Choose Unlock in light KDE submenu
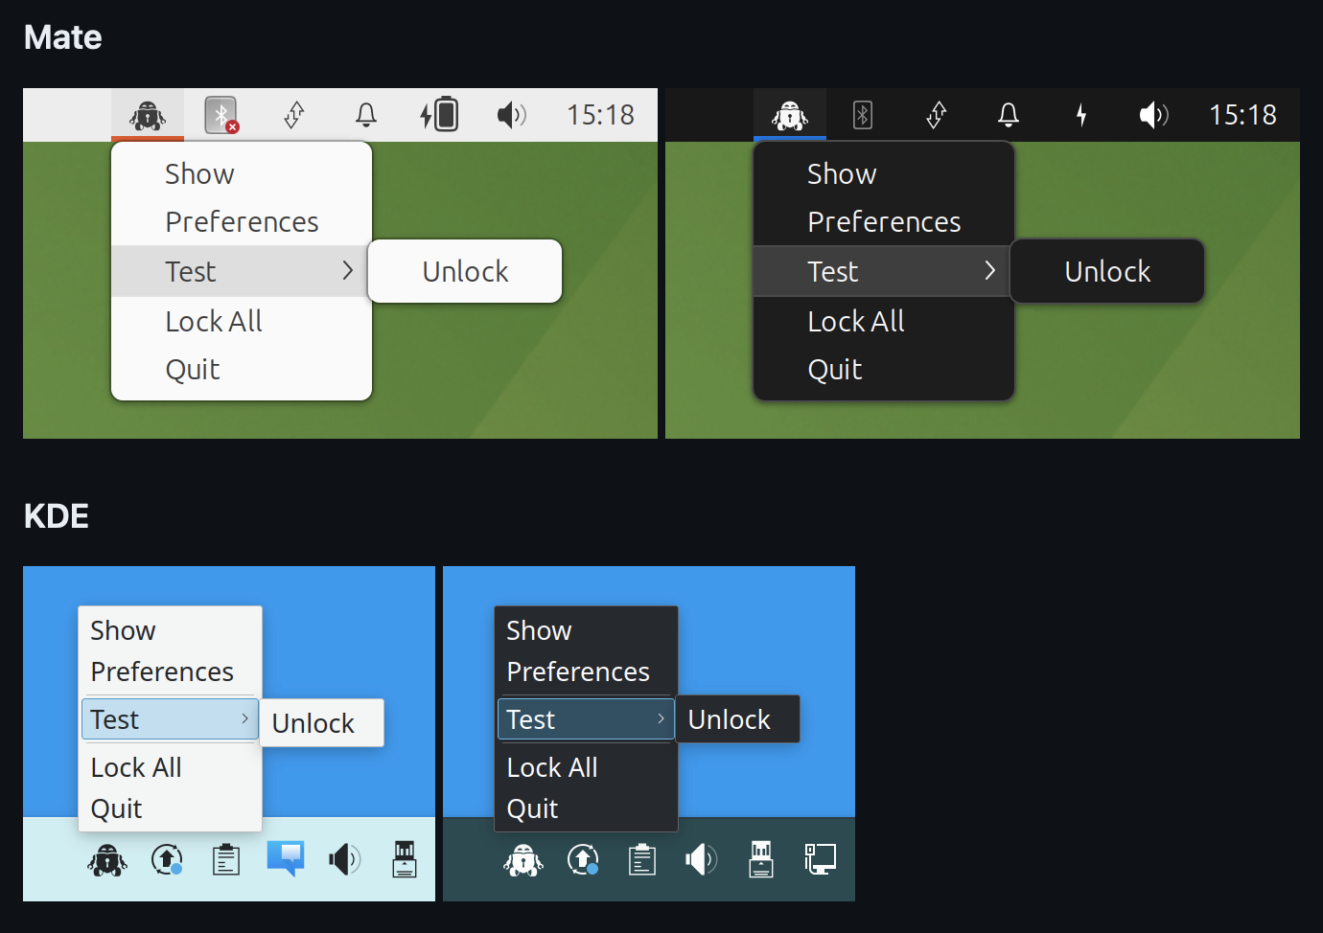The height and width of the screenshot is (933, 1323). 321,723
